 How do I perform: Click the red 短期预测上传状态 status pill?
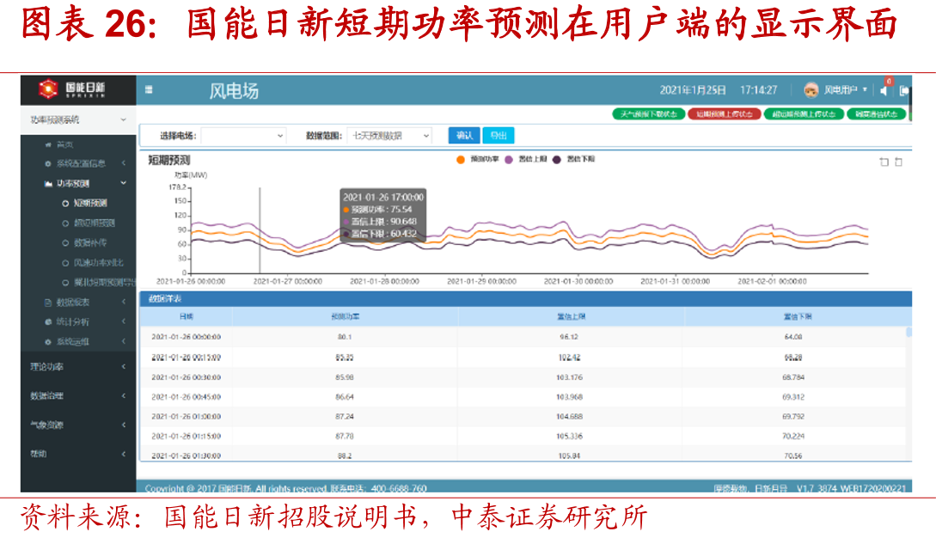tap(724, 114)
